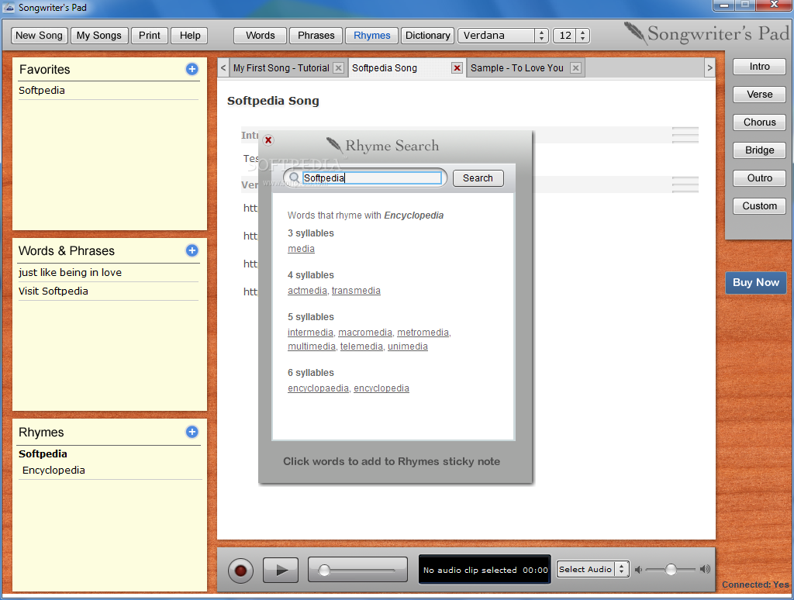The height and width of the screenshot is (600, 794).
Task: Add rhyme word 'multimedia'
Action: point(312,347)
